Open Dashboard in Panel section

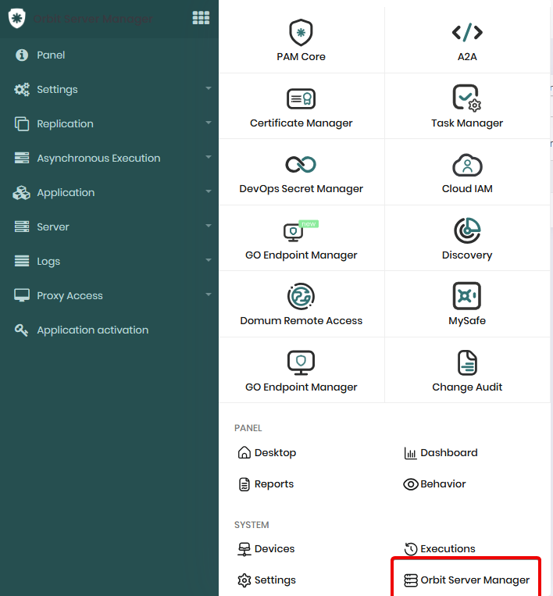click(x=441, y=453)
